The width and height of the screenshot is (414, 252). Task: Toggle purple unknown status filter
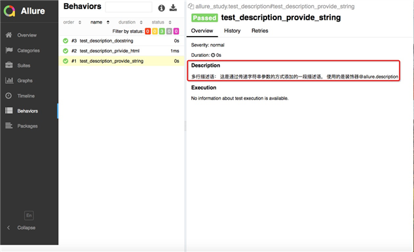(x=176, y=31)
